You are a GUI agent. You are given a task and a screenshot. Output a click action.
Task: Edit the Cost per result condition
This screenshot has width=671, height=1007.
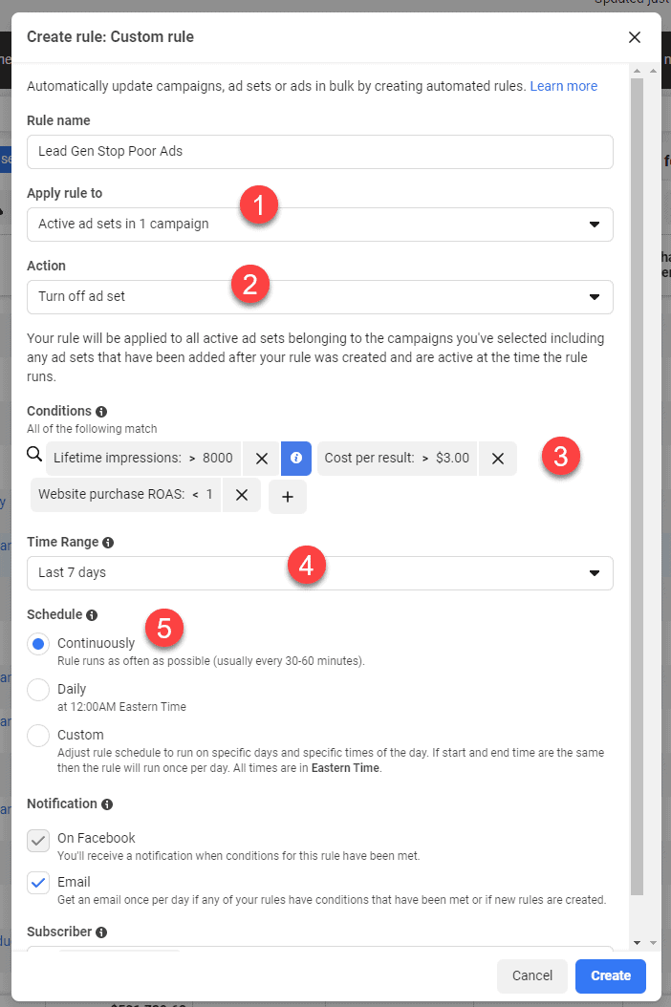(x=398, y=458)
